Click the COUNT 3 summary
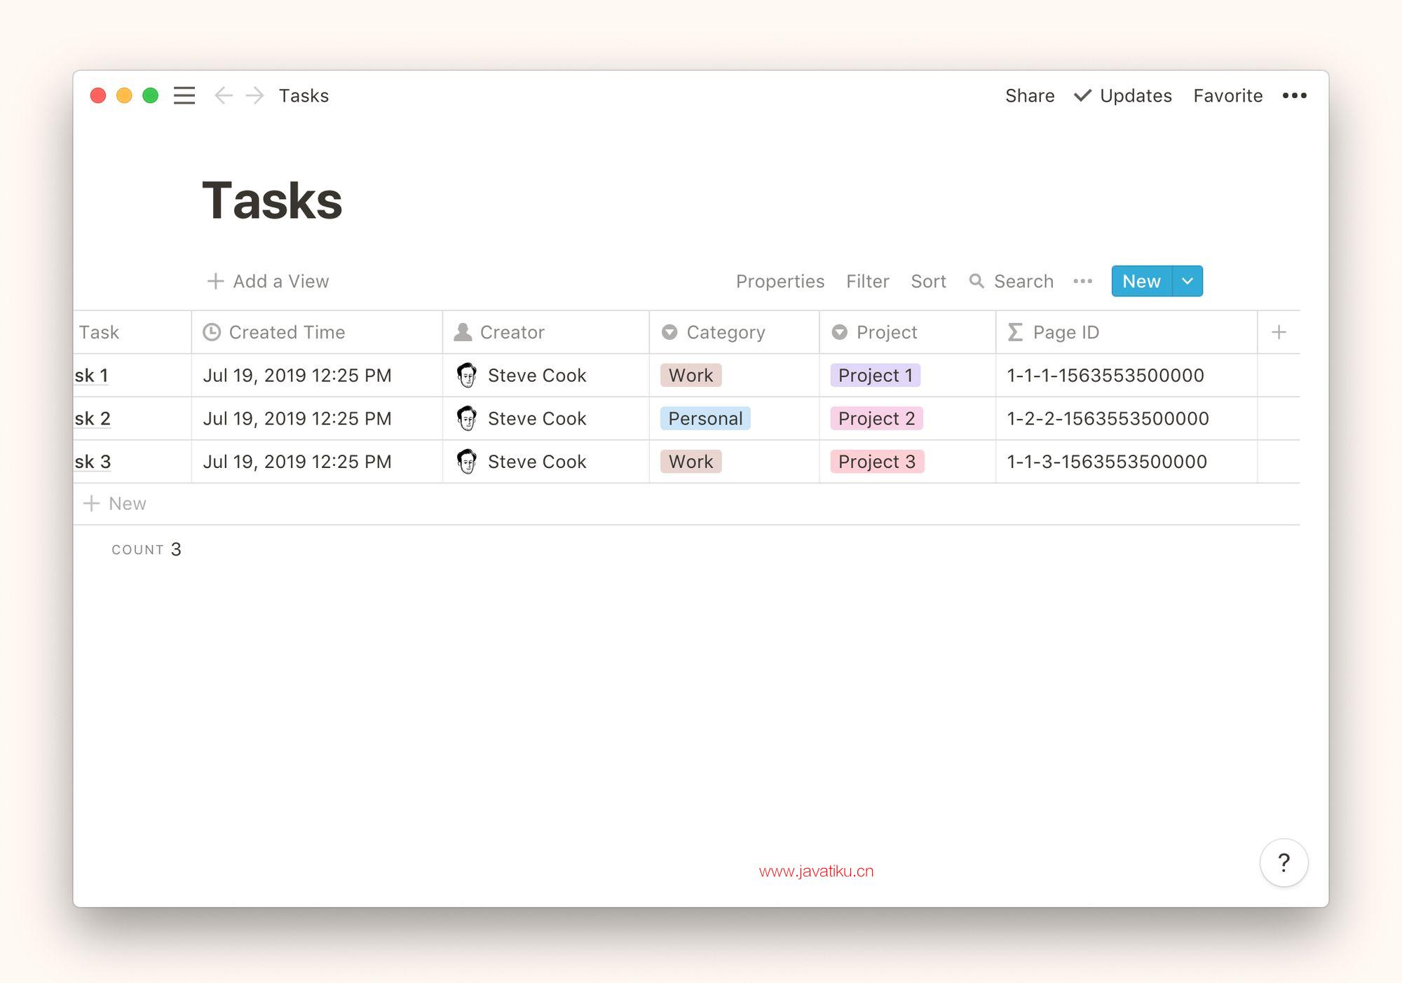Viewport: 1402px width, 983px height. point(147,549)
